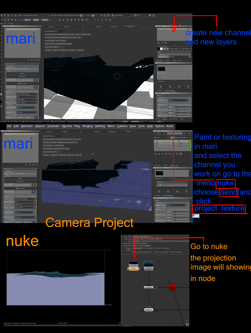
Task: Click the reload button in Nuke properties
Action: pos(148,246)
